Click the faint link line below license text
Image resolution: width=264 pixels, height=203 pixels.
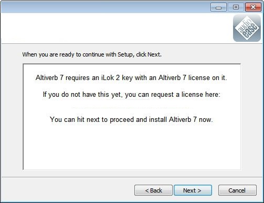click(132, 108)
